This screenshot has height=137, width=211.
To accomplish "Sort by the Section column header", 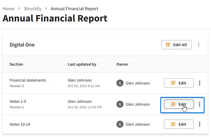I will (x=16, y=64).
